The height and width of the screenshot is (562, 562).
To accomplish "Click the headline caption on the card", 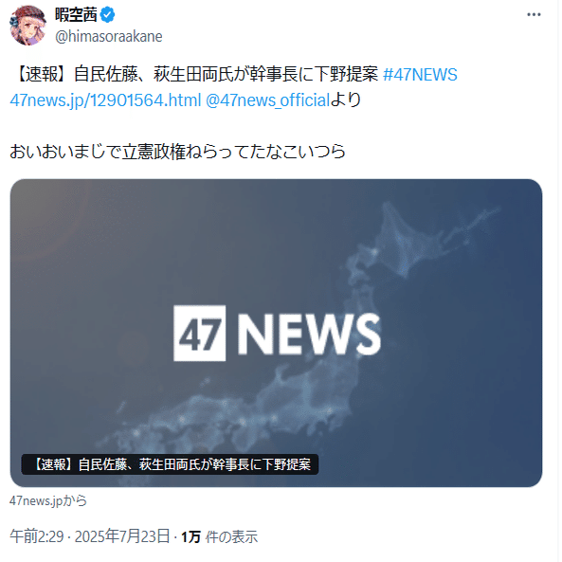I will [170, 464].
